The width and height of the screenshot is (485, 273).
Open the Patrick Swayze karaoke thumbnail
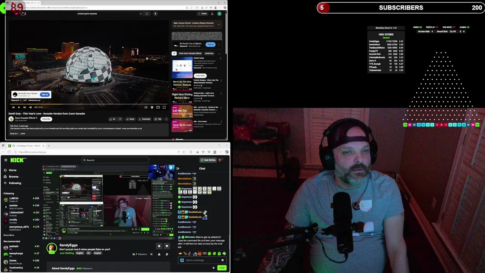pos(182,85)
